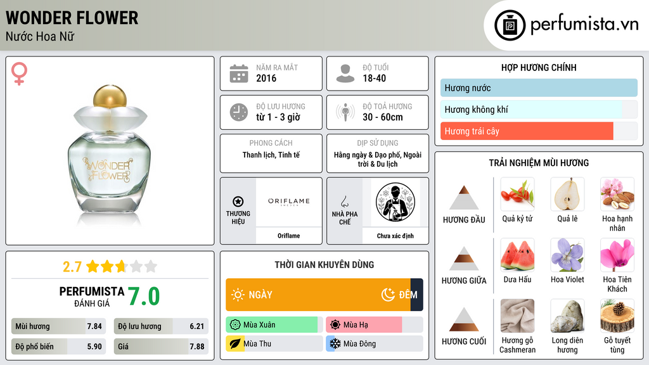Click the Perfumista 7.0 rating score
Viewport: 649px width, 365px height.
[144, 297]
